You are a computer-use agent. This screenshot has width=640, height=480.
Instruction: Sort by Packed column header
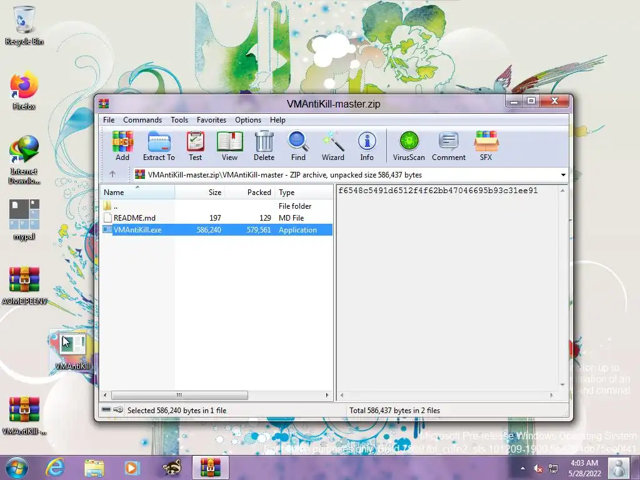[249, 192]
